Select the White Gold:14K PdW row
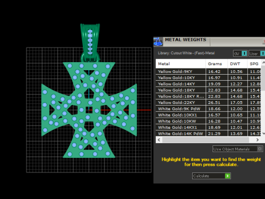Image resolution: width=265 pixels, height=199 pixels. (208, 134)
